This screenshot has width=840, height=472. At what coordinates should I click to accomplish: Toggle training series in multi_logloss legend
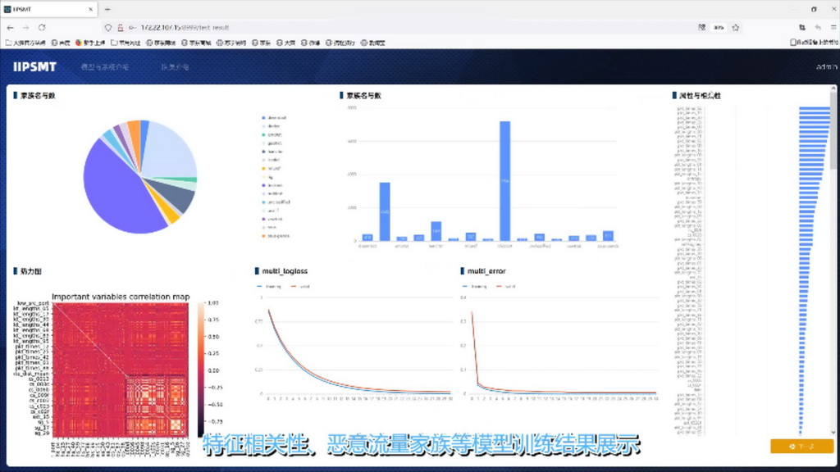click(269, 286)
